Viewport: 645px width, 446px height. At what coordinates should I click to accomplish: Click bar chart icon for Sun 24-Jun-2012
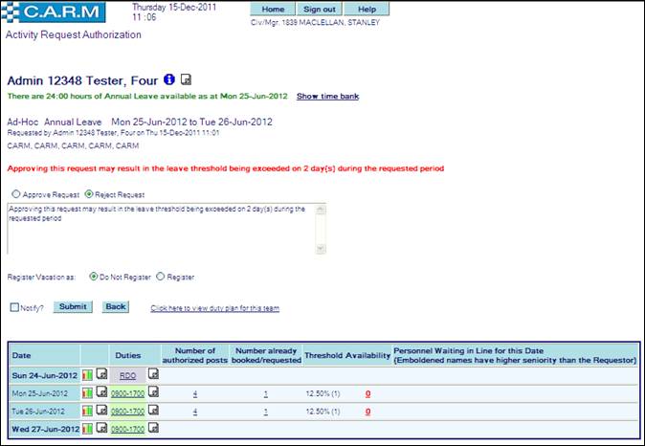pos(88,374)
